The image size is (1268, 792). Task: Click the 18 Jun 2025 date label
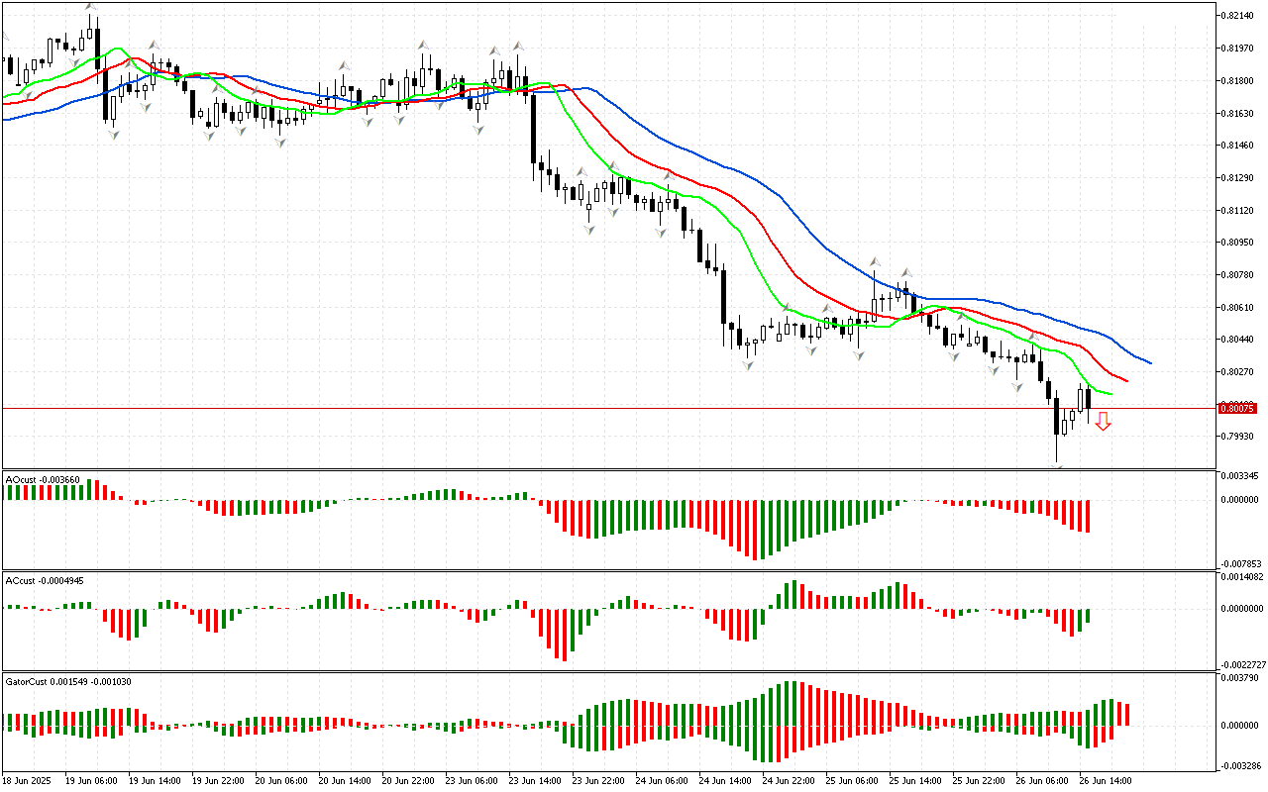coord(30,780)
